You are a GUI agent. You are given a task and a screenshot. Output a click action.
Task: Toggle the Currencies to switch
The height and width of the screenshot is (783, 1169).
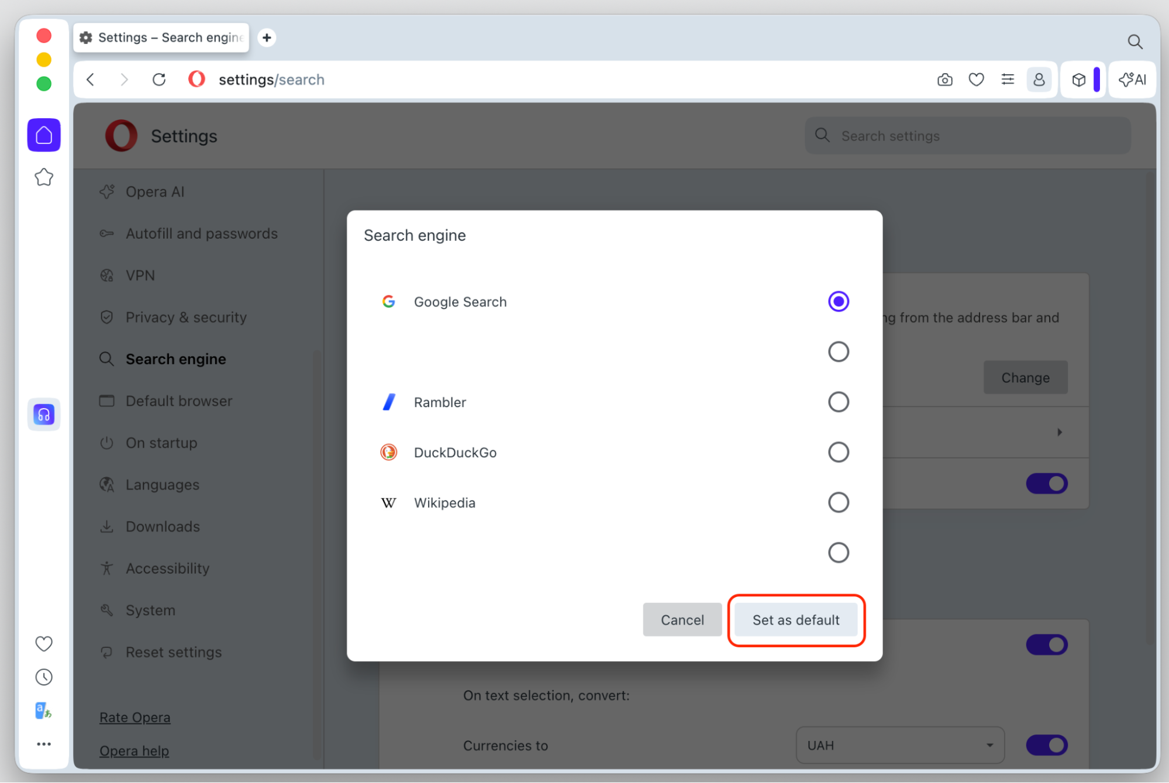[x=1047, y=745]
